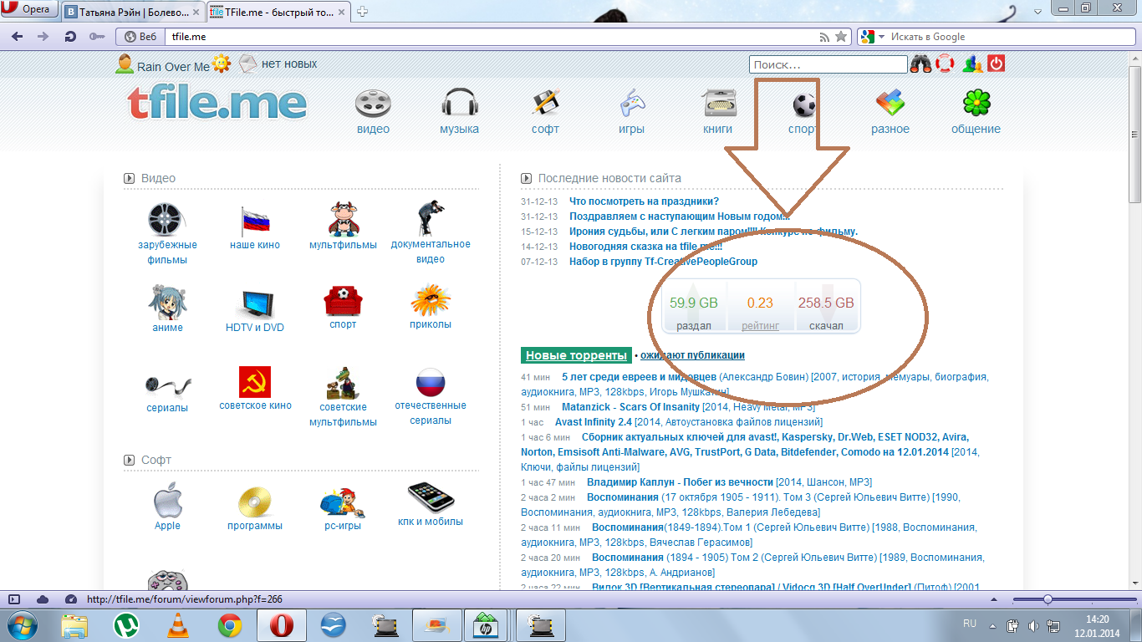Open документальное видео cameraman section

[431, 218]
